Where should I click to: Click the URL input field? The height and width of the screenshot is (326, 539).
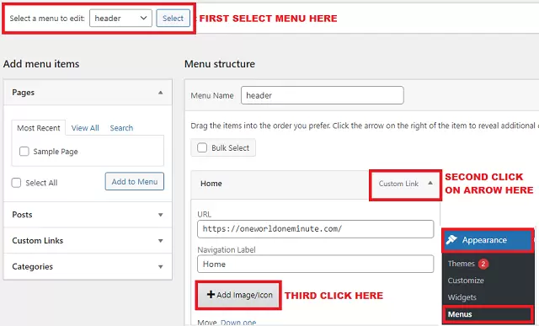[x=315, y=229]
